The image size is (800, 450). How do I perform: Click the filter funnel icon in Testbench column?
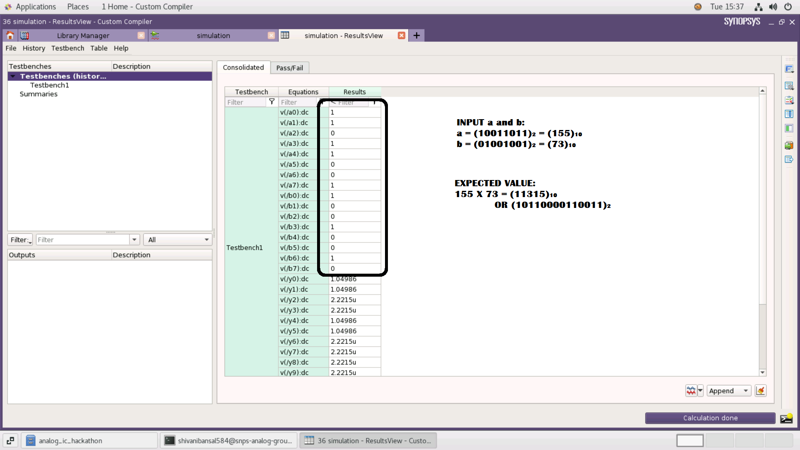pos(272,102)
